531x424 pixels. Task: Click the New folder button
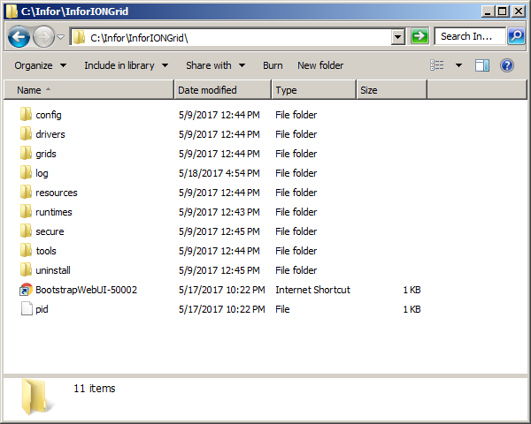(320, 65)
